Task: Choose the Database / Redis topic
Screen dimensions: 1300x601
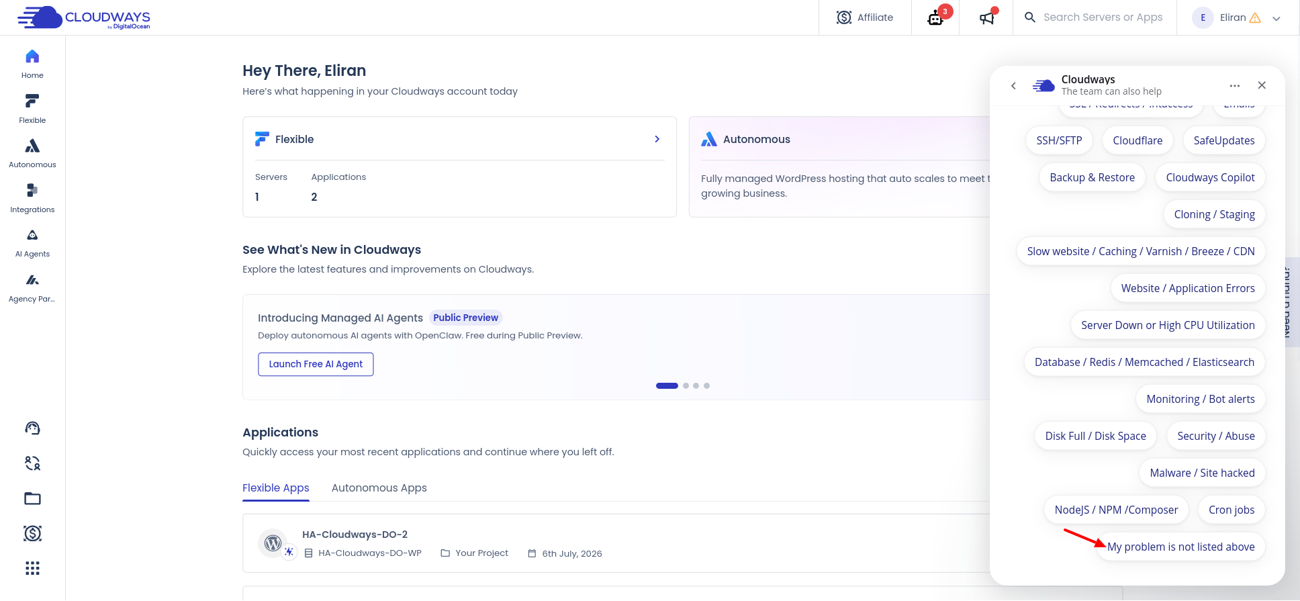Action: click(x=1144, y=362)
